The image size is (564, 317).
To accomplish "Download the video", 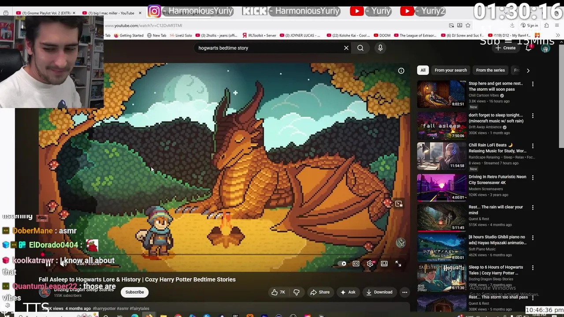I will pos(379,292).
